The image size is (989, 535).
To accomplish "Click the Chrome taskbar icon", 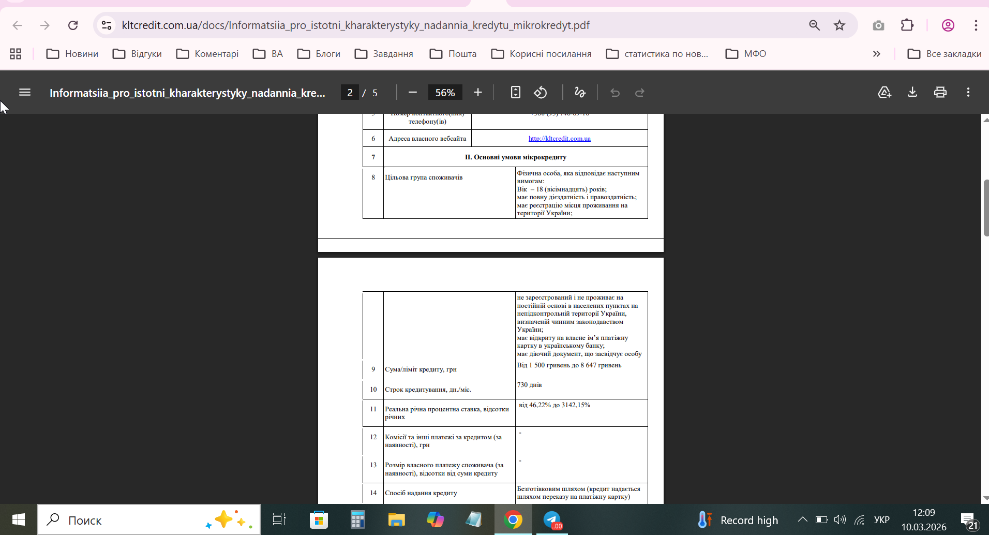I will point(513,519).
